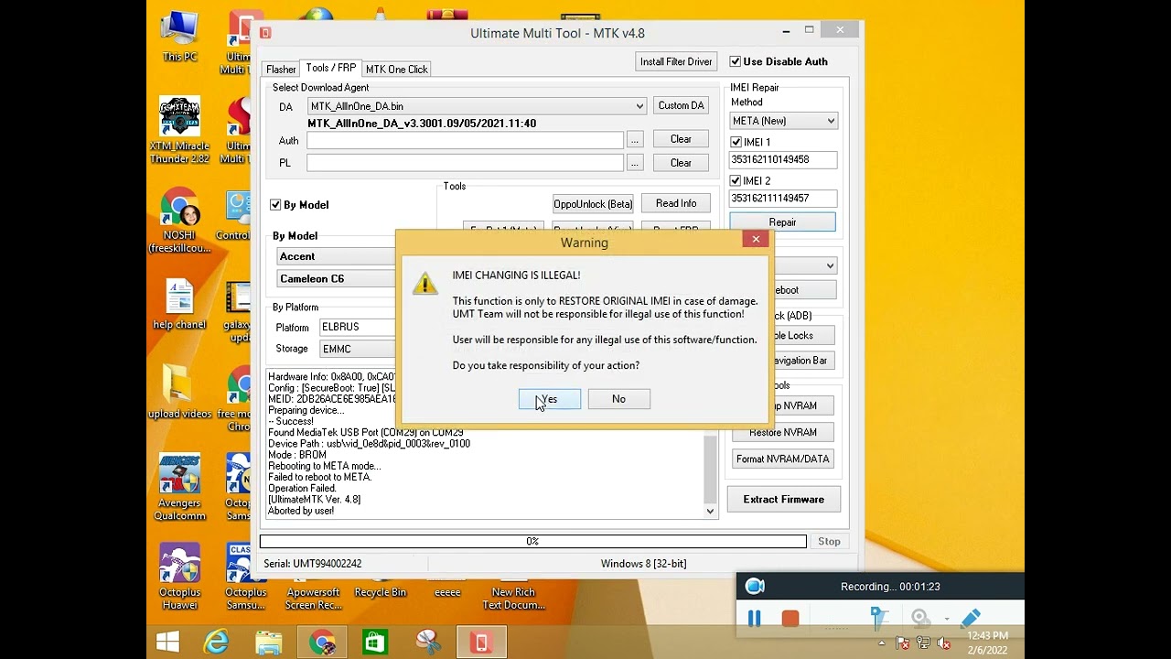The width and height of the screenshot is (1171, 659).
Task: Pause the screen recording
Action: [x=754, y=619]
